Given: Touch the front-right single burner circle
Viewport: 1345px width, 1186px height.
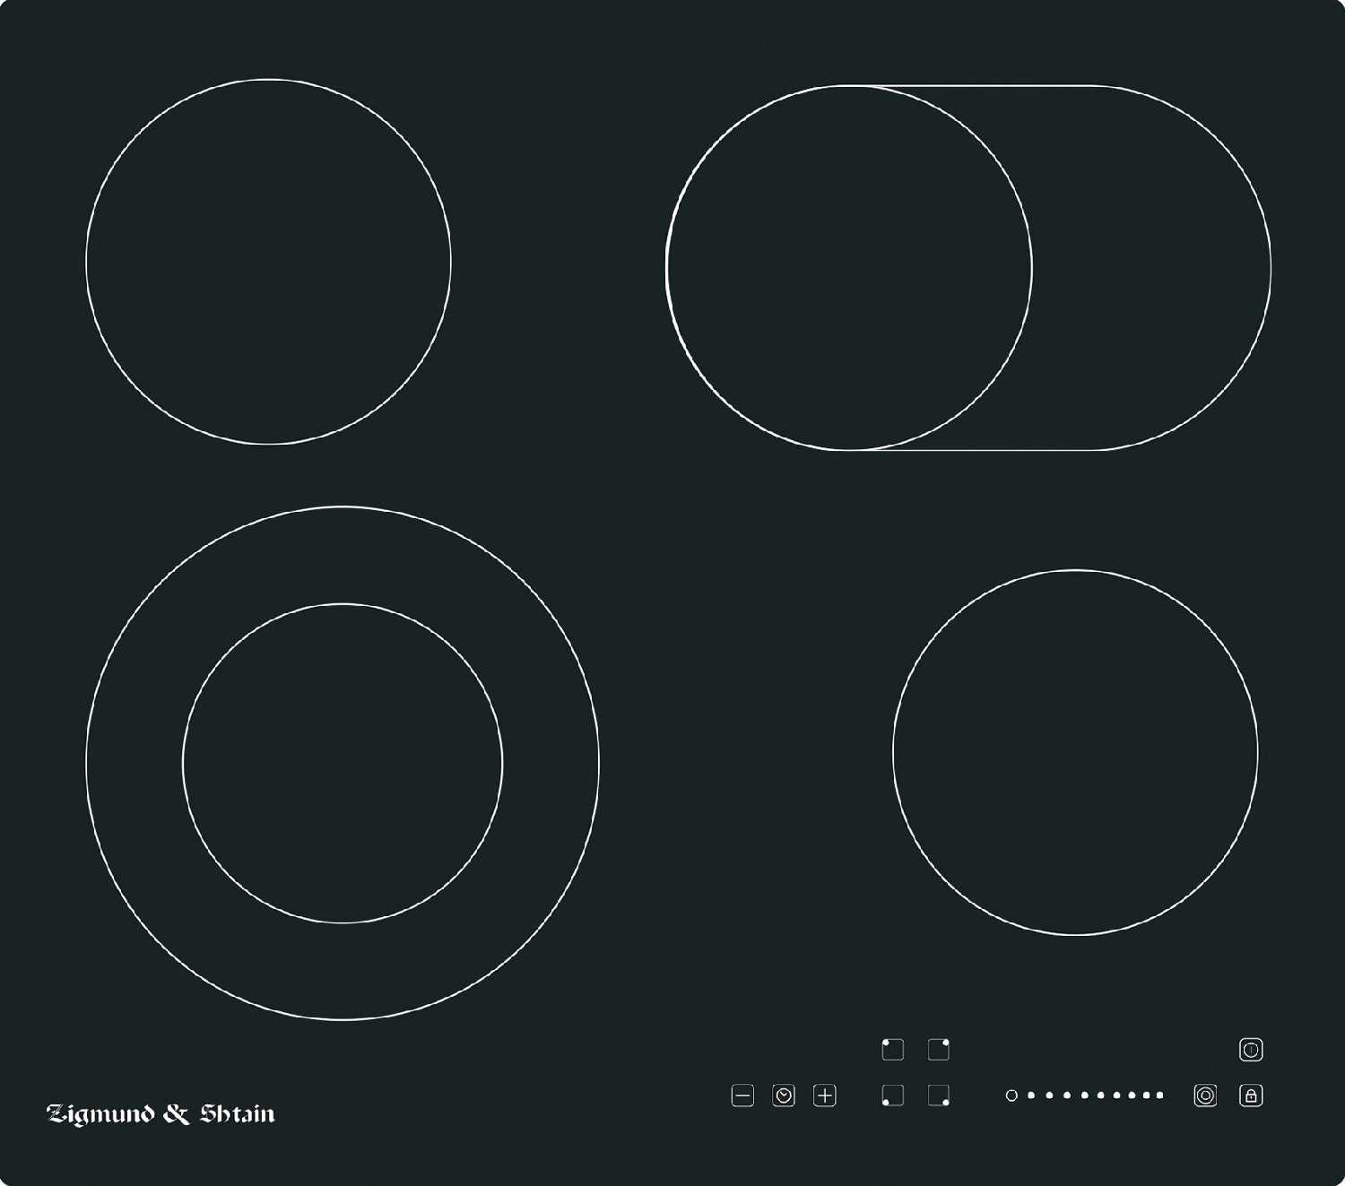Looking at the screenshot, I should pyautogui.click(x=1075, y=752).
